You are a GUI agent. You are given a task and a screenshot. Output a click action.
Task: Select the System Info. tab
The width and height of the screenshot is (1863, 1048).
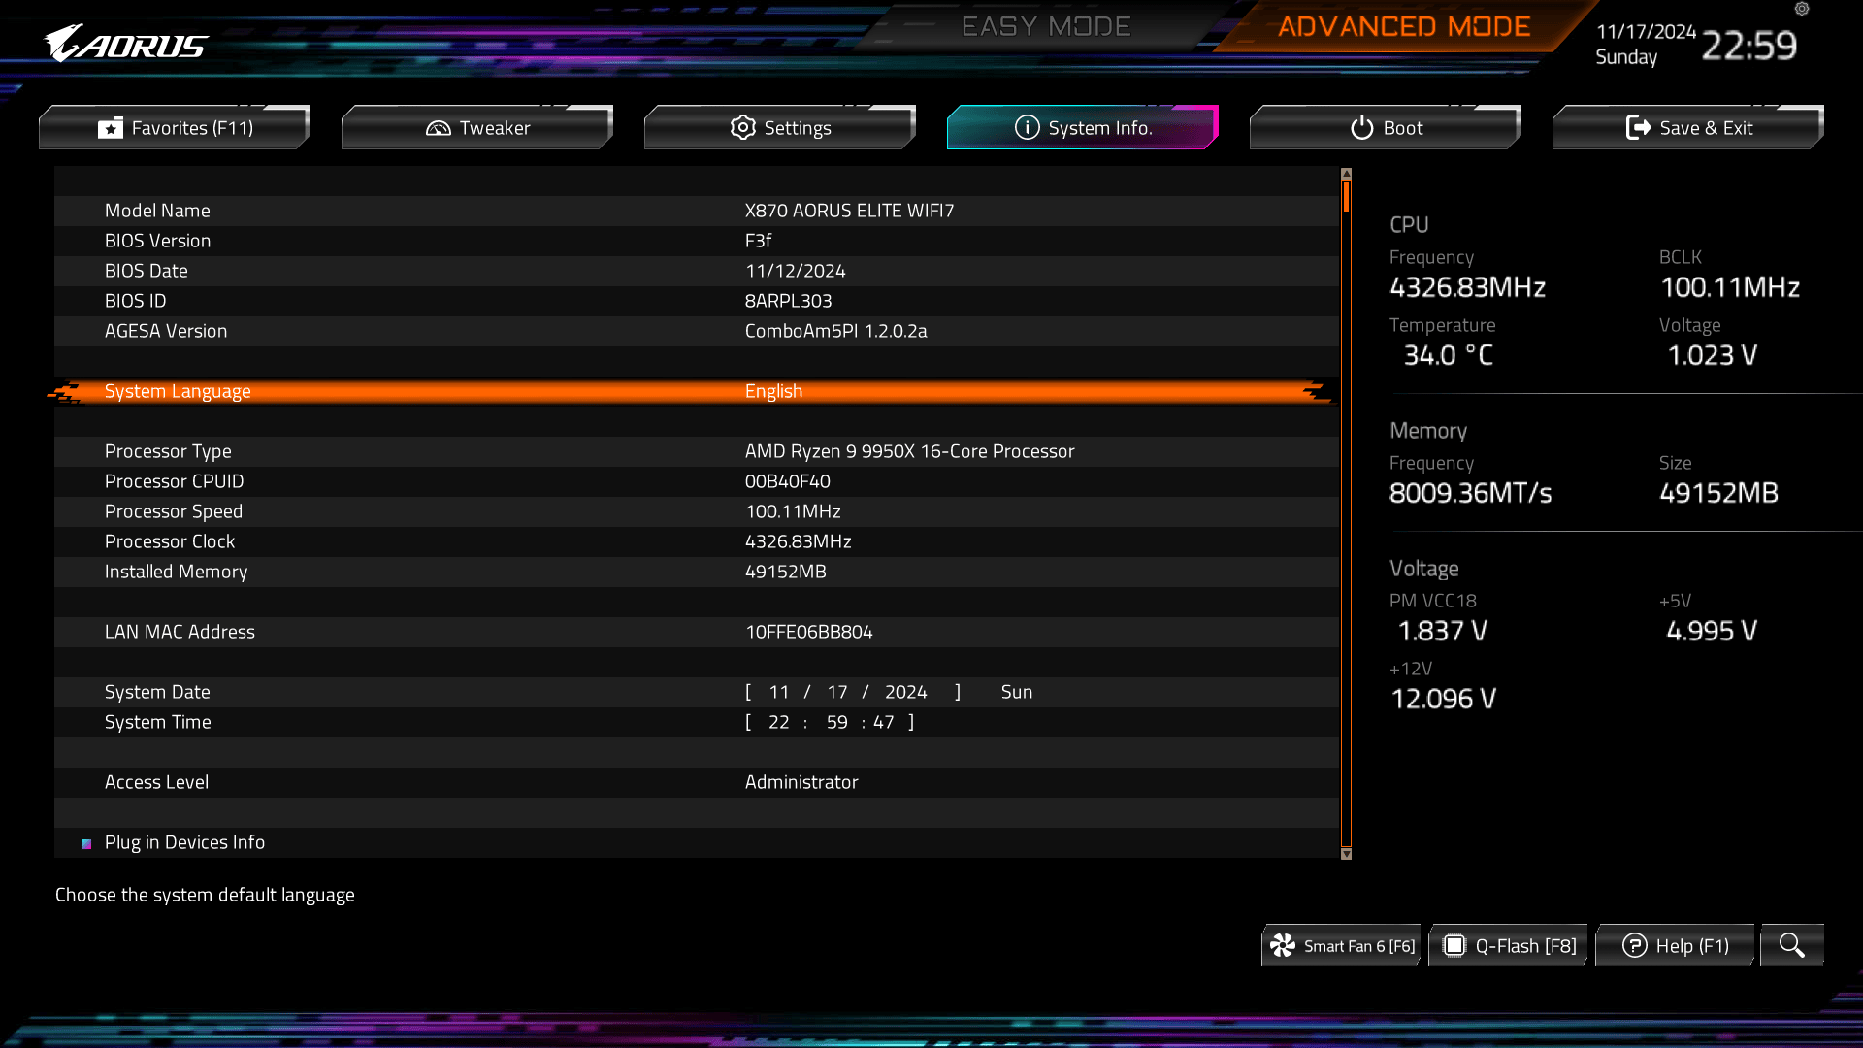tap(1083, 127)
